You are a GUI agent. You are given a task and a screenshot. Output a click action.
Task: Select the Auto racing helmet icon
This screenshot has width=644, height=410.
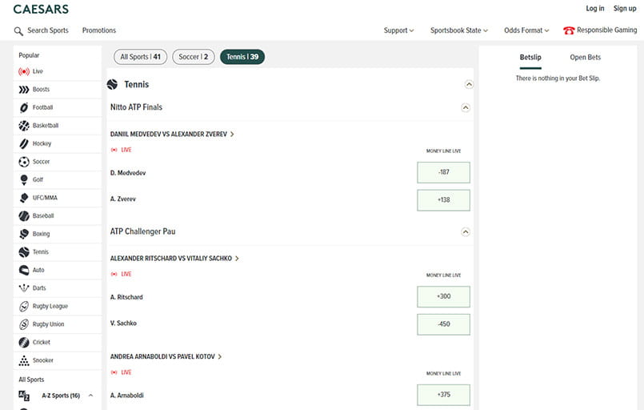pyautogui.click(x=24, y=270)
